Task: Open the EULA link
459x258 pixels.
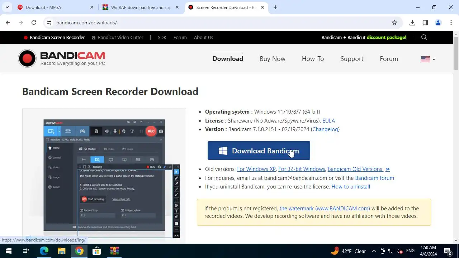Action: point(328,121)
